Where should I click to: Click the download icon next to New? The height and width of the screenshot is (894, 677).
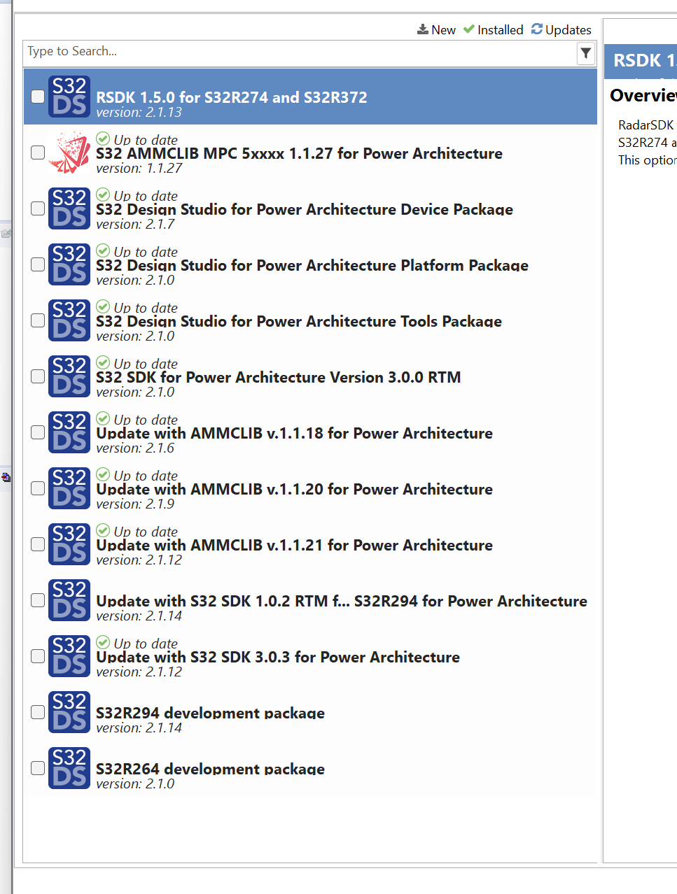pos(423,29)
